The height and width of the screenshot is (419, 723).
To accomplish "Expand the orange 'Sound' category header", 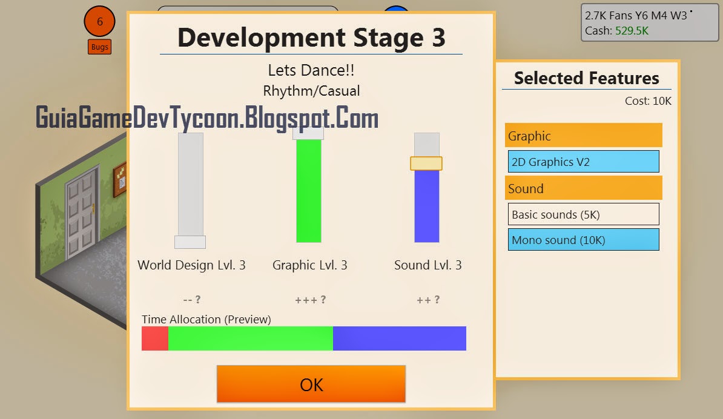I will (x=583, y=188).
